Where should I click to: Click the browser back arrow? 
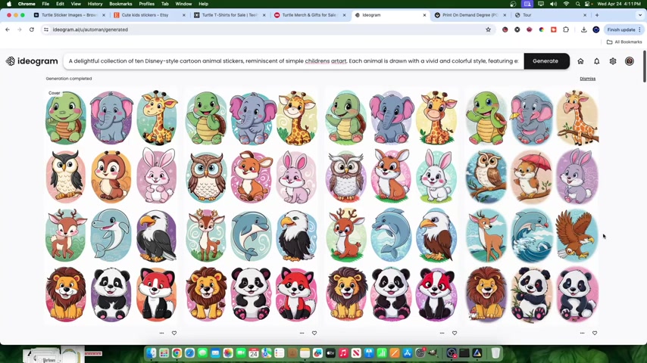8,29
